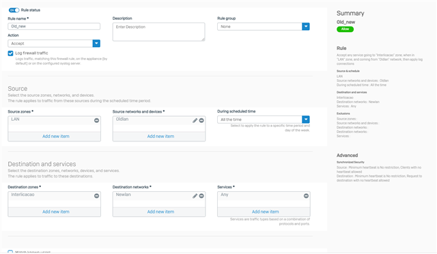Uncheck Log firewall traffic checkbox
The width and height of the screenshot is (437, 254).
point(10,53)
